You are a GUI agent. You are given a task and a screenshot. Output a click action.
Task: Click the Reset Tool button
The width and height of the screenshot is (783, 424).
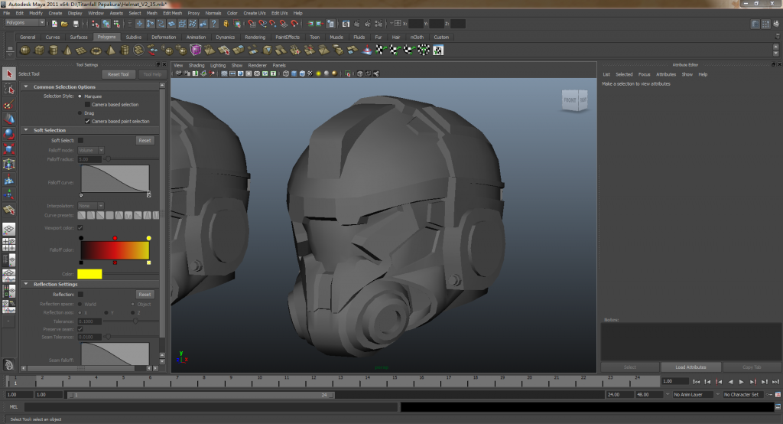[119, 74]
